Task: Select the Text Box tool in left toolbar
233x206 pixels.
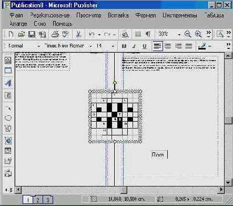Action: pos(8,61)
